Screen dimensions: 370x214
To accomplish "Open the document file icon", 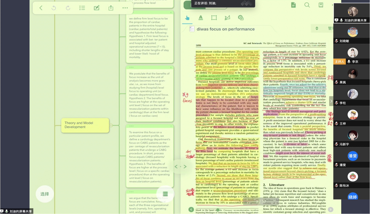I will coord(293,5).
